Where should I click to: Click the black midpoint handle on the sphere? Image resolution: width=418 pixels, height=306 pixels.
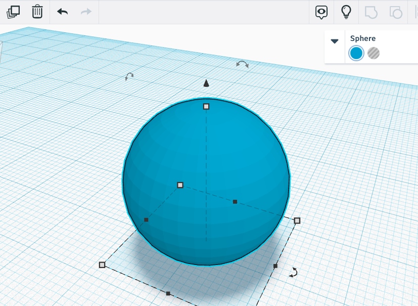235,202
